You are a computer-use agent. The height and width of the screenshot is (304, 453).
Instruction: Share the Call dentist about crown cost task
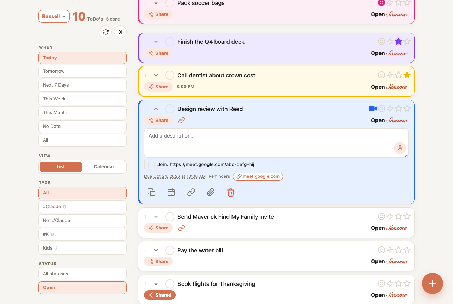point(158,87)
